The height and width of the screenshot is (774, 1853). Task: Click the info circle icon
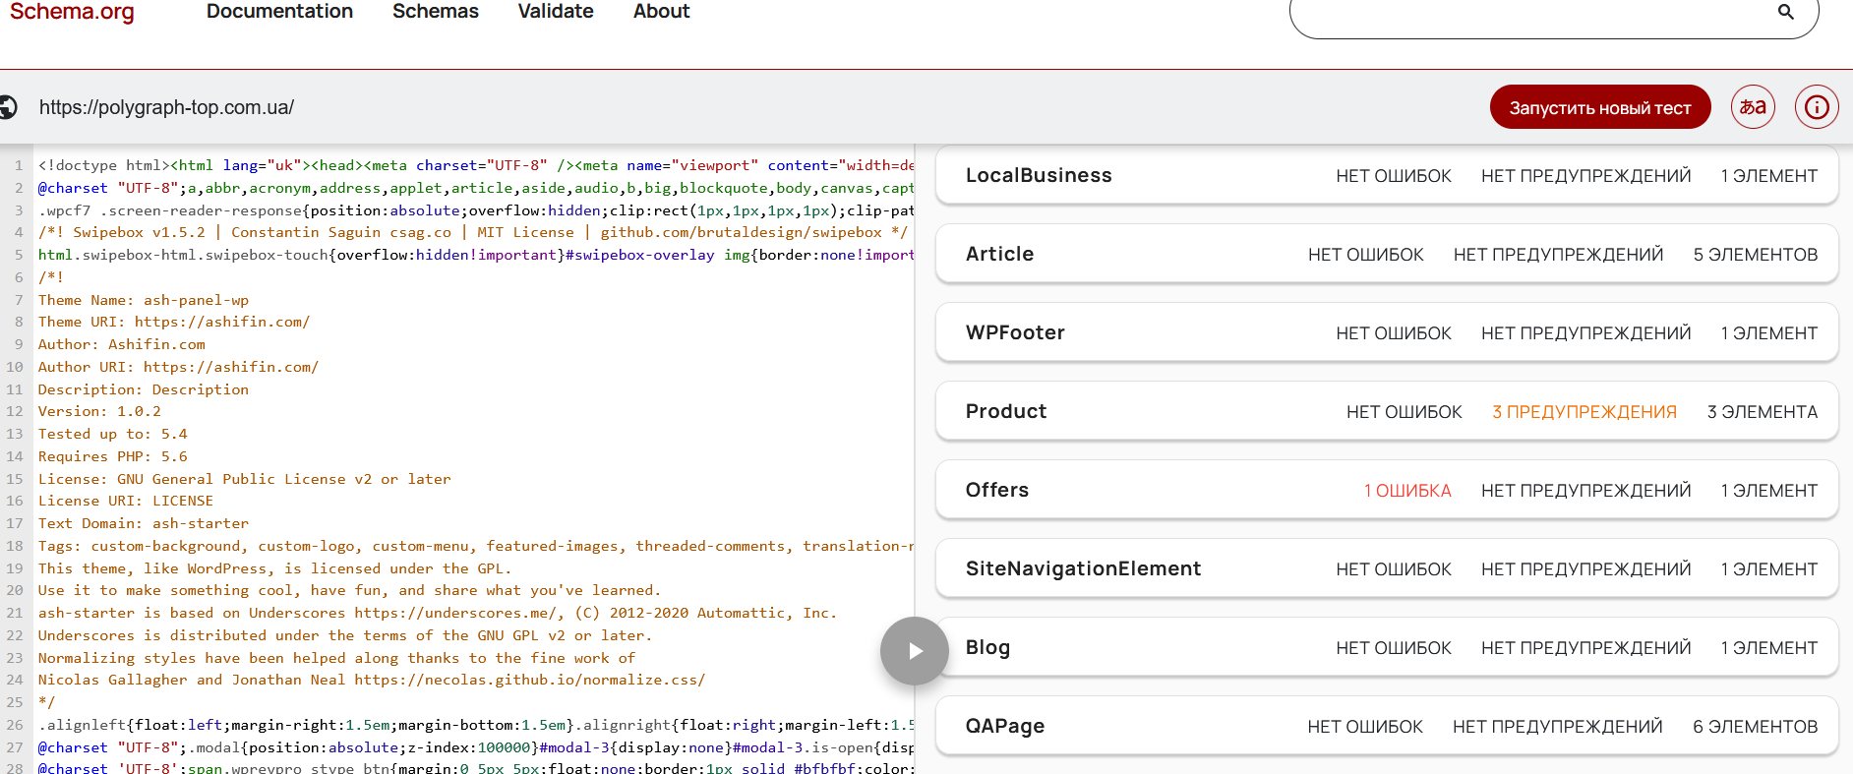pyautogui.click(x=1817, y=106)
